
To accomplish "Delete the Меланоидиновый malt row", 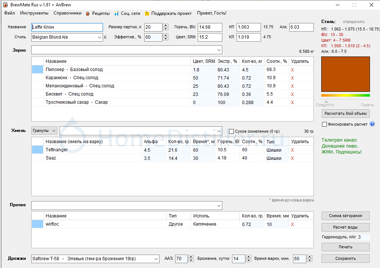I will (292, 86).
